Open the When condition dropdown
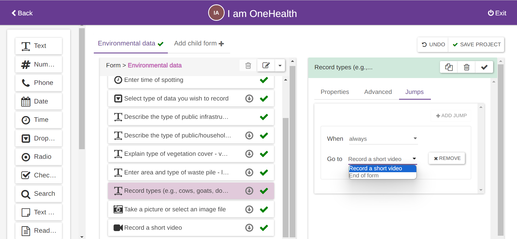 383,139
